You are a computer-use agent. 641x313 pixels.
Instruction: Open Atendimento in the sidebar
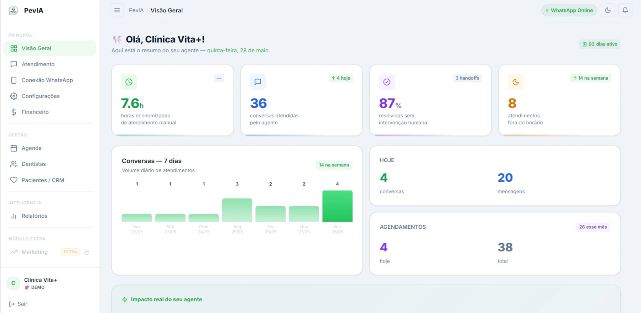pyautogui.click(x=50, y=64)
